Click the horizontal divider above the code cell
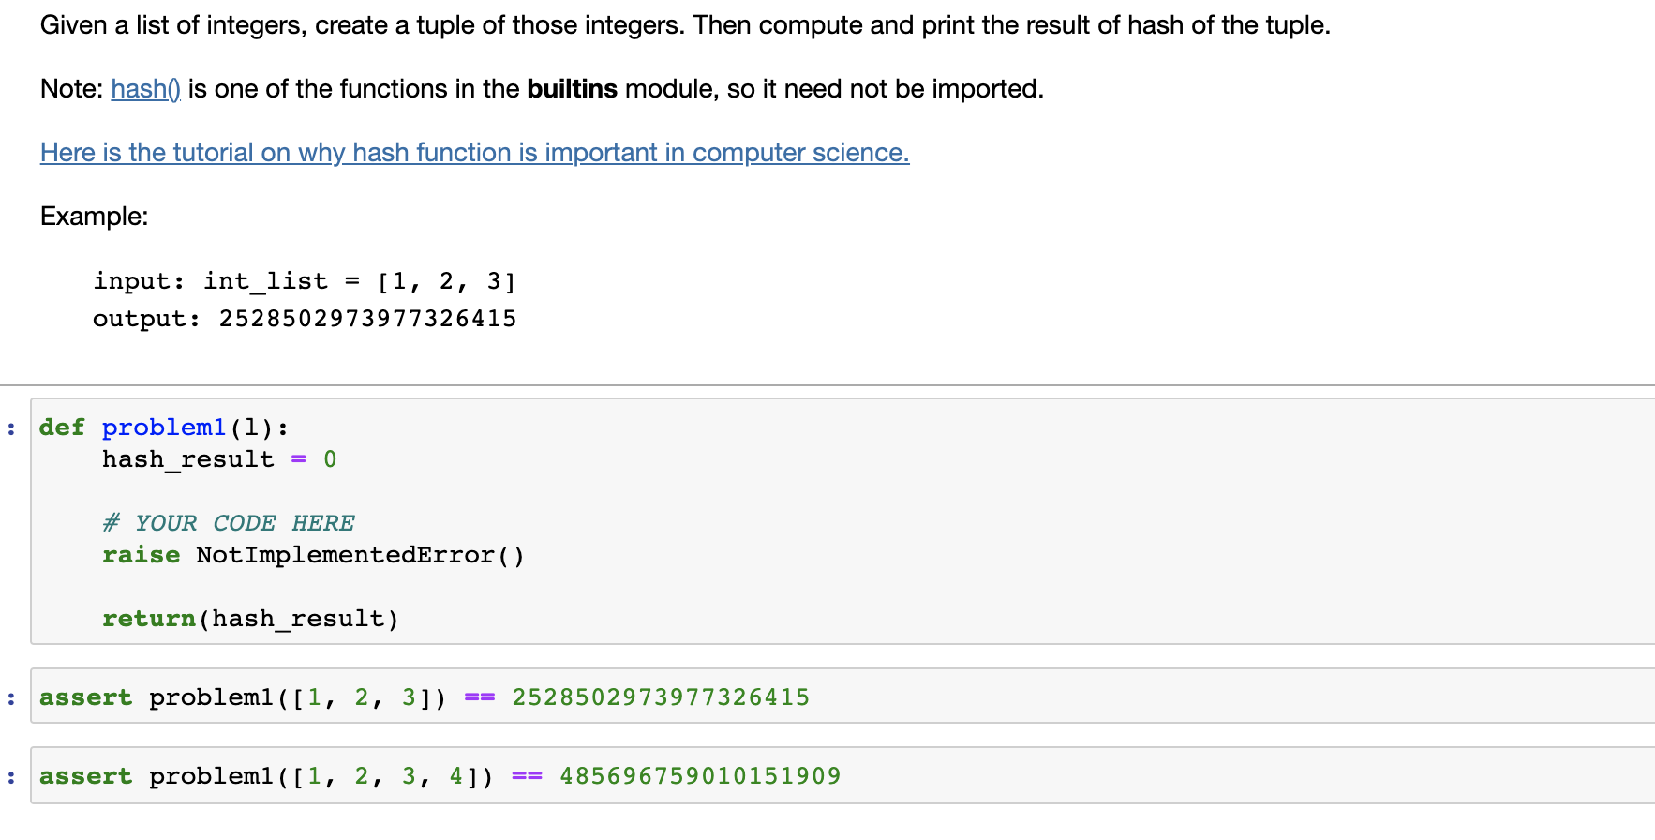 click(827, 385)
